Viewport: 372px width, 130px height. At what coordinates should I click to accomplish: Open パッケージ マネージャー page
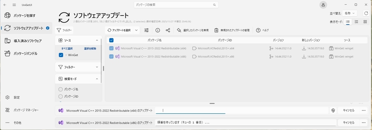(26, 110)
